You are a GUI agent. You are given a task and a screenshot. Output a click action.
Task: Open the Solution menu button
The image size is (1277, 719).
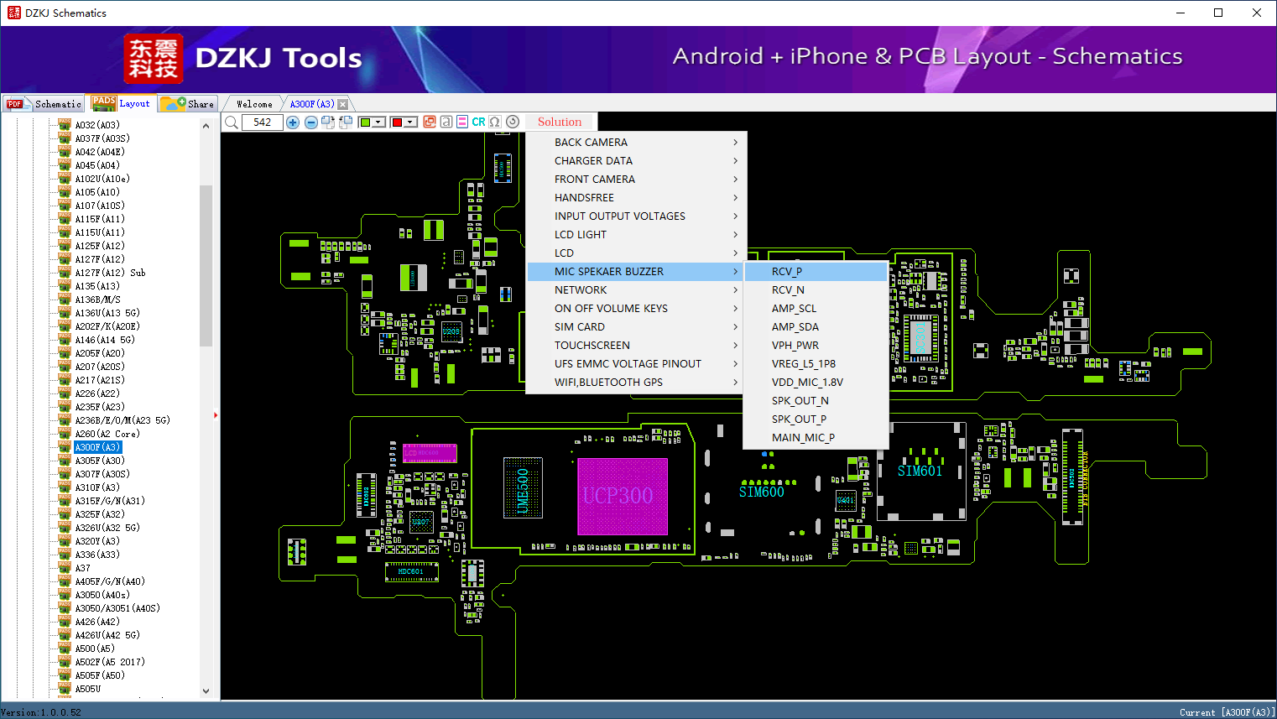(560, 122)
